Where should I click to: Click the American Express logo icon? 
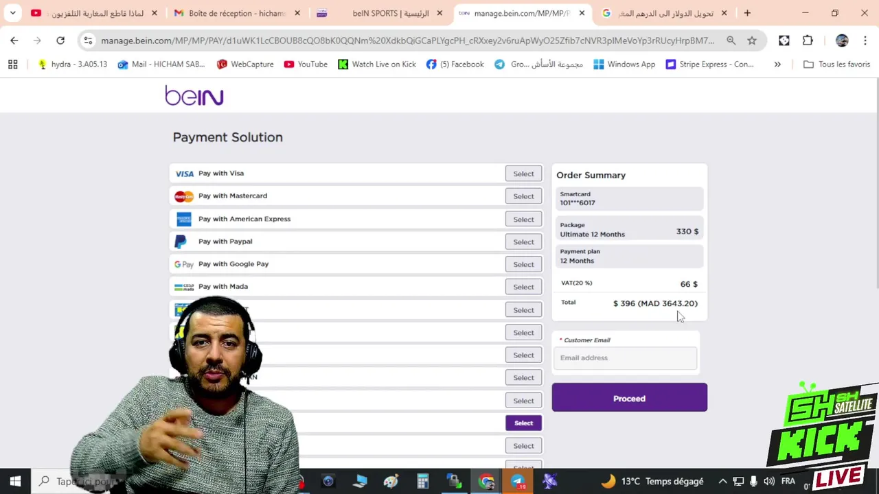pos(184,219)
